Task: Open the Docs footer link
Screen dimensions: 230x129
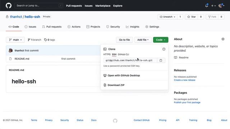Action: [94, 120]
